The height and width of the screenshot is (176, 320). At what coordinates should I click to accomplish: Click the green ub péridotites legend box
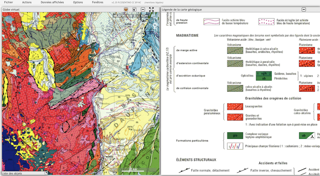click(264, 78)
